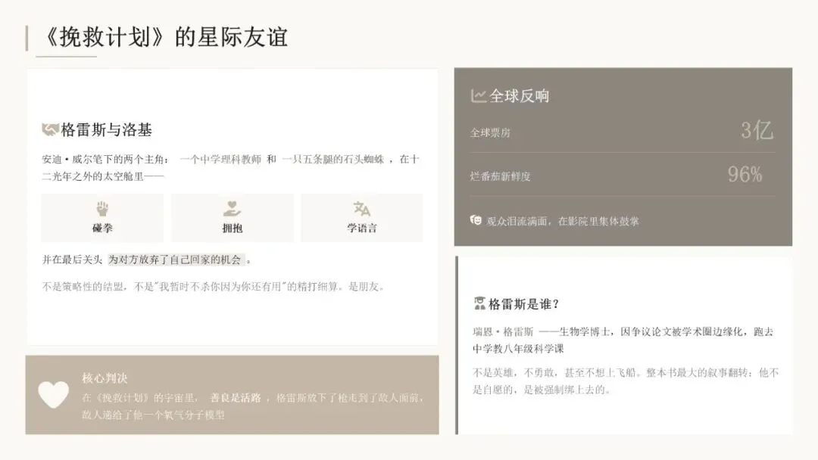
Task: Click the sentence starting 不是策略性的结盟
Action: click(x=214, y=287)
